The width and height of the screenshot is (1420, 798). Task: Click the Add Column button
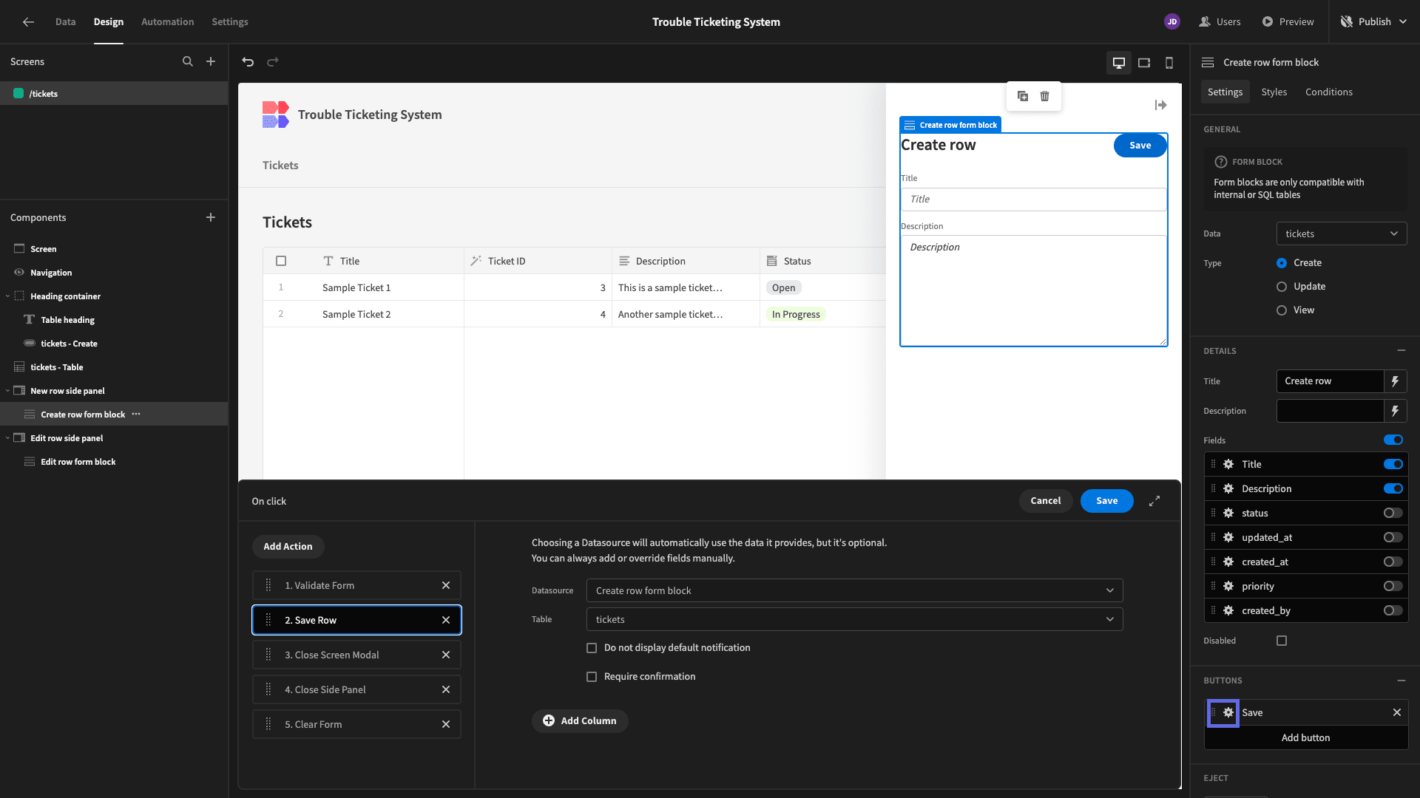coord(580,721)
